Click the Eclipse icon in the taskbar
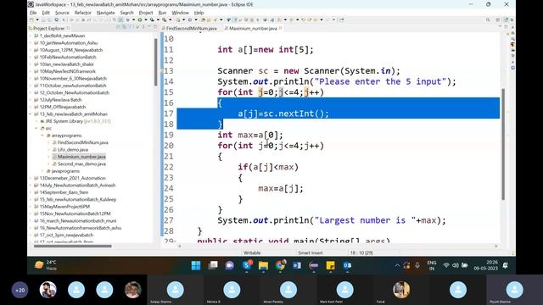The width and height of the screenshot is (543, 305). pos(314,265)
